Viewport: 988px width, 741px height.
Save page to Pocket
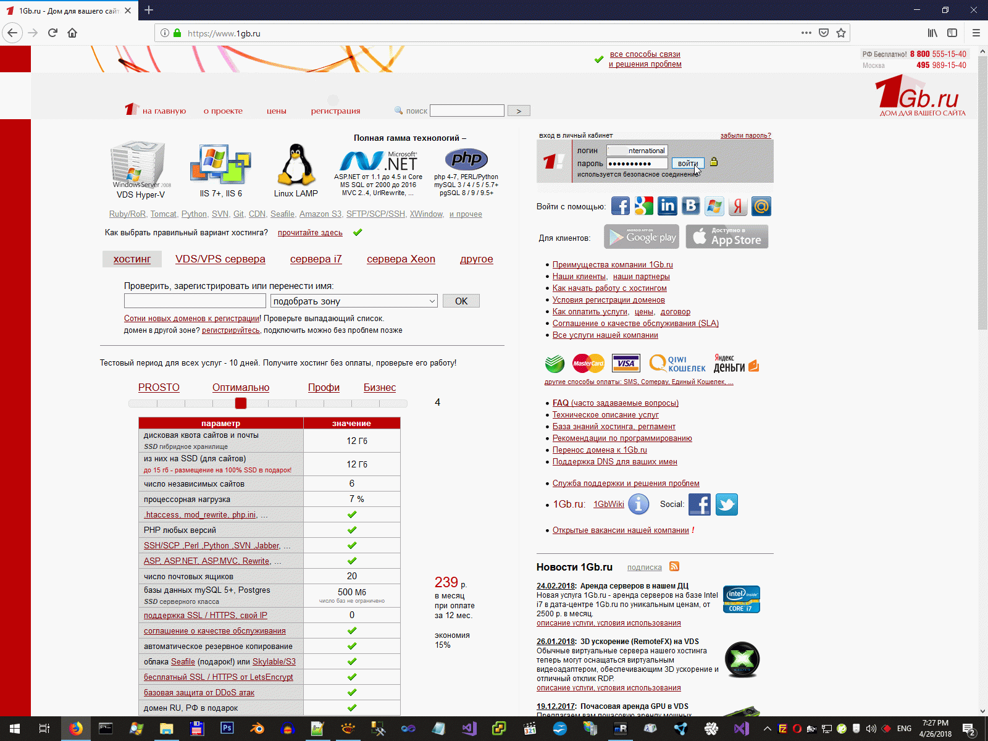[x=824, y=33]
